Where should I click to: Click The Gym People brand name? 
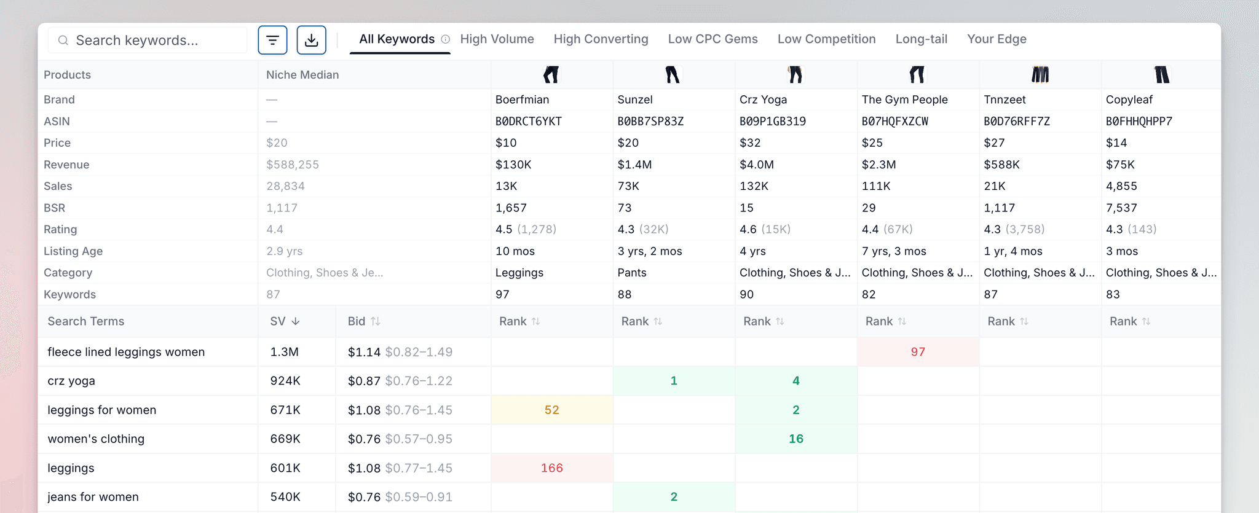tap(904, 100)
